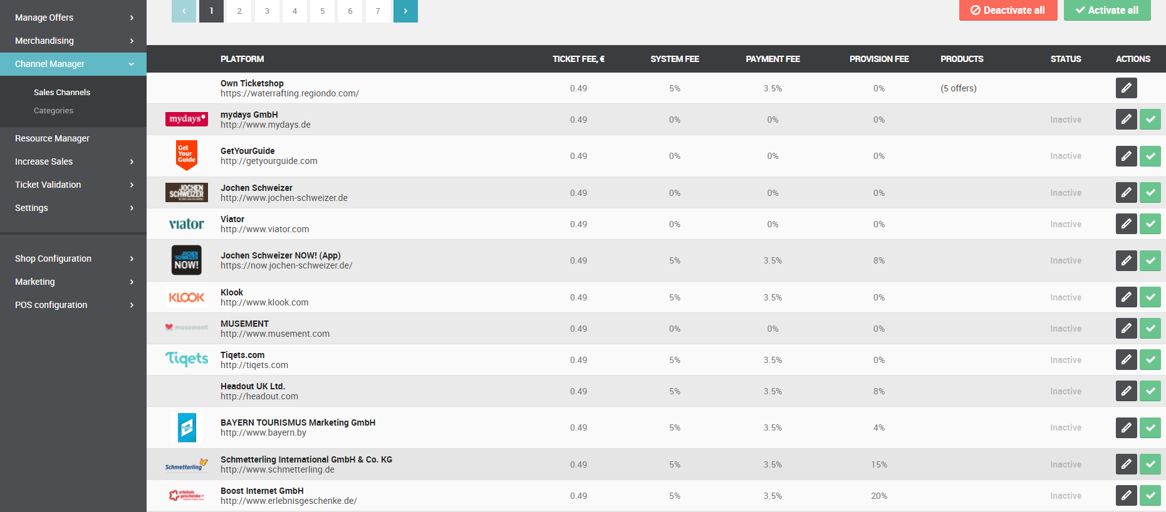Open the Categories submenu item
Image resolution: width=1166 pixels, height=512 pixels.
(53, 111)
